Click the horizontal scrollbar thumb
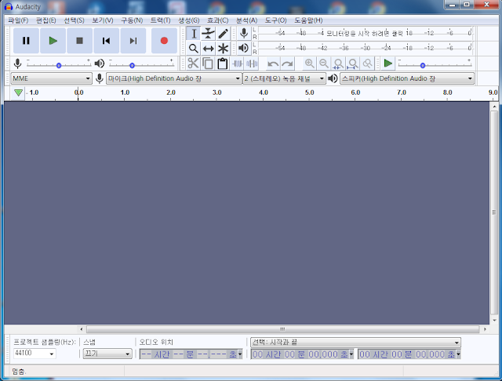 tap(282, 329)
